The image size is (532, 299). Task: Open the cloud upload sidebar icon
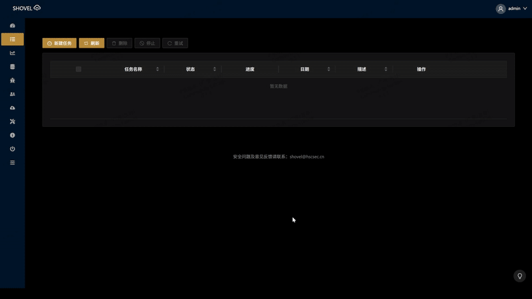coord(13,108)
